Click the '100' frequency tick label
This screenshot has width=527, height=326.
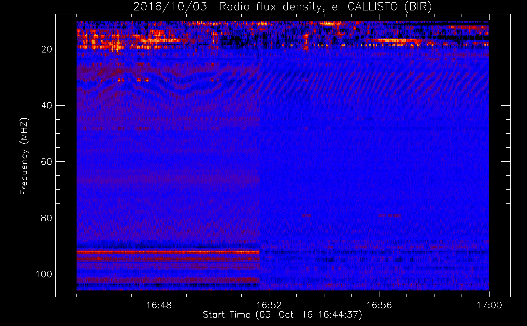[44, 274]
